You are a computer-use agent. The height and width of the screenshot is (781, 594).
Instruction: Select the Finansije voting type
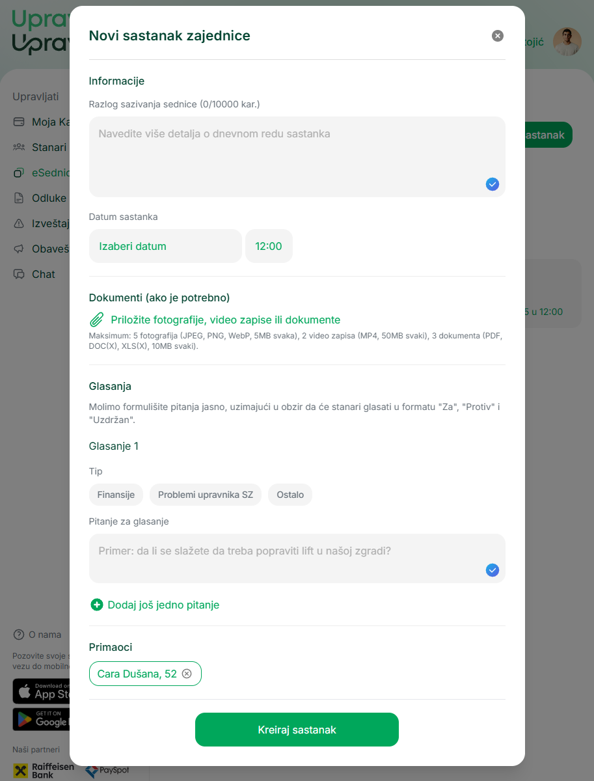pos(116,495)
